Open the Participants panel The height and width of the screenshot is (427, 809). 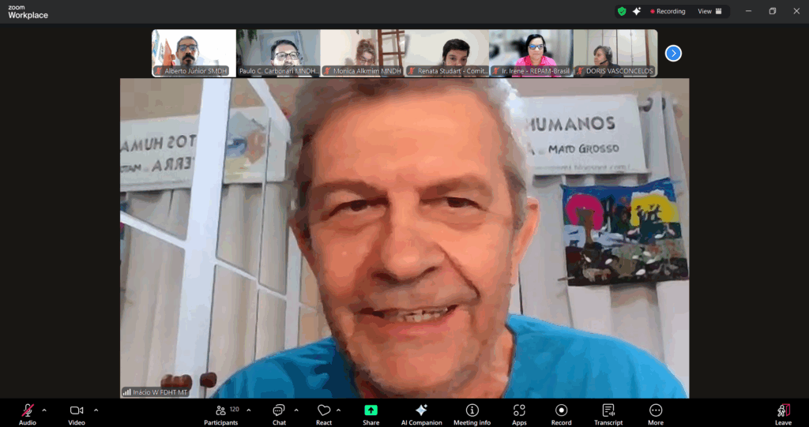pos(221,411)
